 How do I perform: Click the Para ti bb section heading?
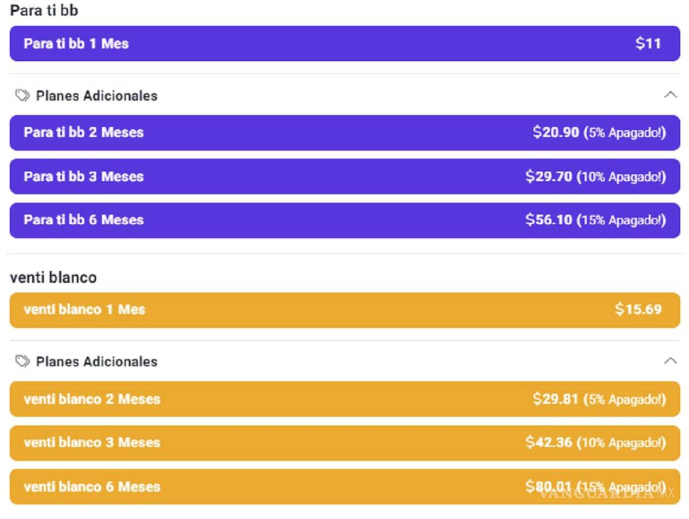point(44,10)
